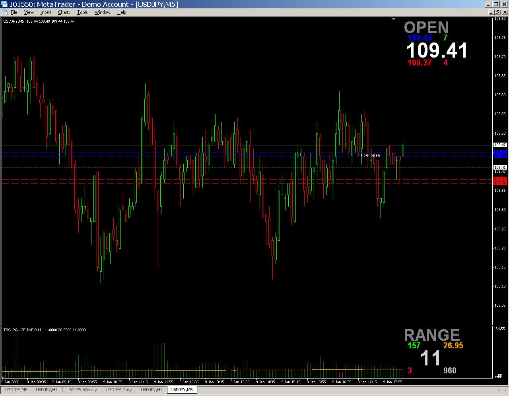Click the '9 Jan 17:55' time axis label

click(x=393, y=382)
